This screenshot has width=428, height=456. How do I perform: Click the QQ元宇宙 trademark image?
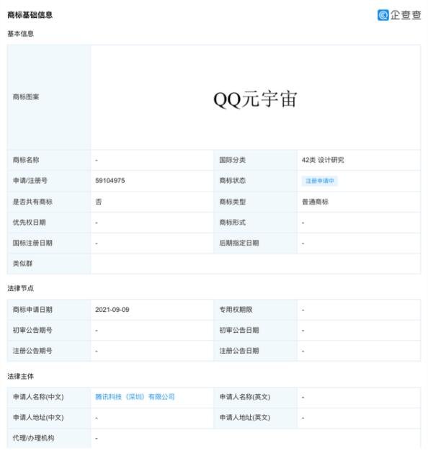click(255, 99)
